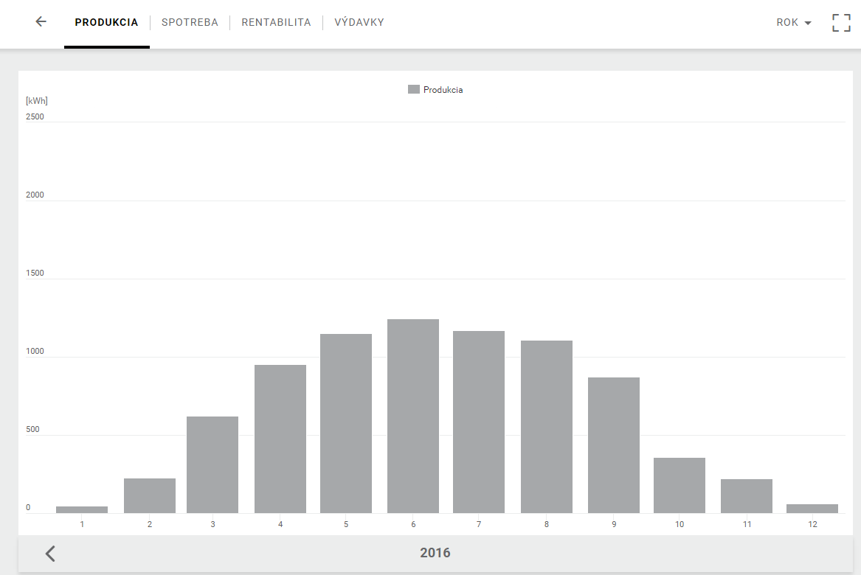Click the 1500 y-axis value

35,273
